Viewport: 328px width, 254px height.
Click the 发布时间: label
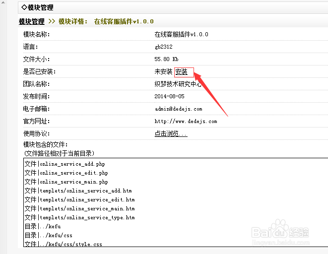(36, 96)
